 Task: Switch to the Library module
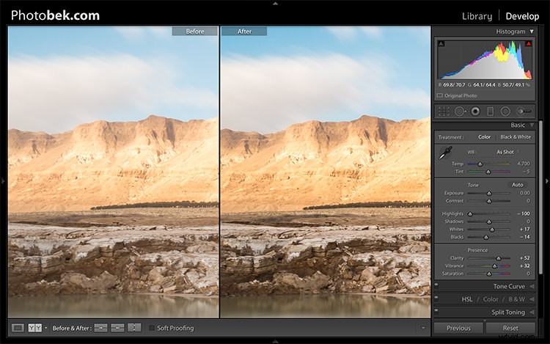477,16
